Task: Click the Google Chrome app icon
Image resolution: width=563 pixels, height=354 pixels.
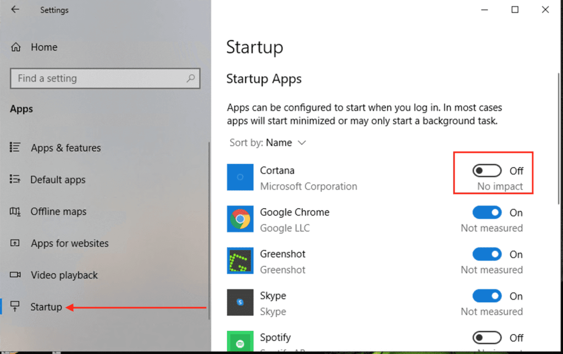Action: pos(240,219)
